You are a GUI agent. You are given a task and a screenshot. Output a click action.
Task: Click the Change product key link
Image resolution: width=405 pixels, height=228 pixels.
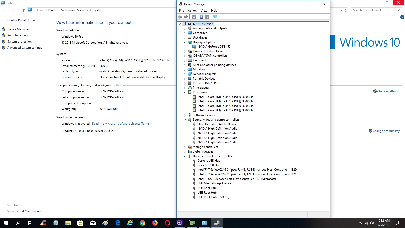pos(386,131)
